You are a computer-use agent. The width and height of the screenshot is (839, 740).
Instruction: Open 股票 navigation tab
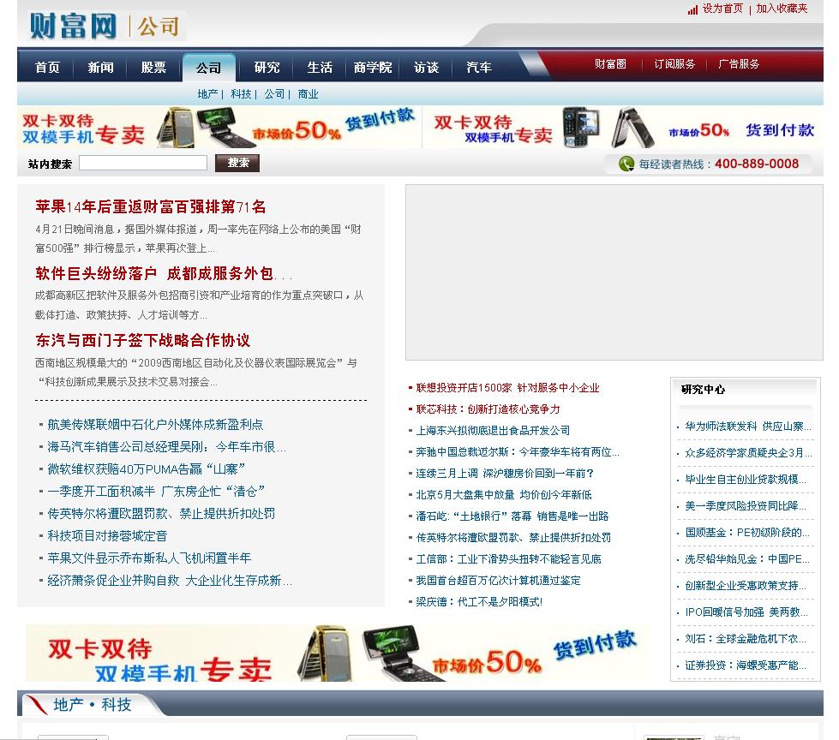[153, 68]
